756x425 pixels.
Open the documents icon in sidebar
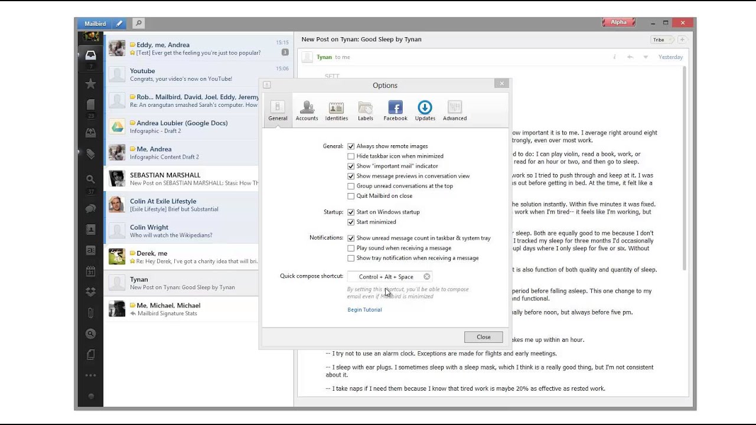coord(90,355)
